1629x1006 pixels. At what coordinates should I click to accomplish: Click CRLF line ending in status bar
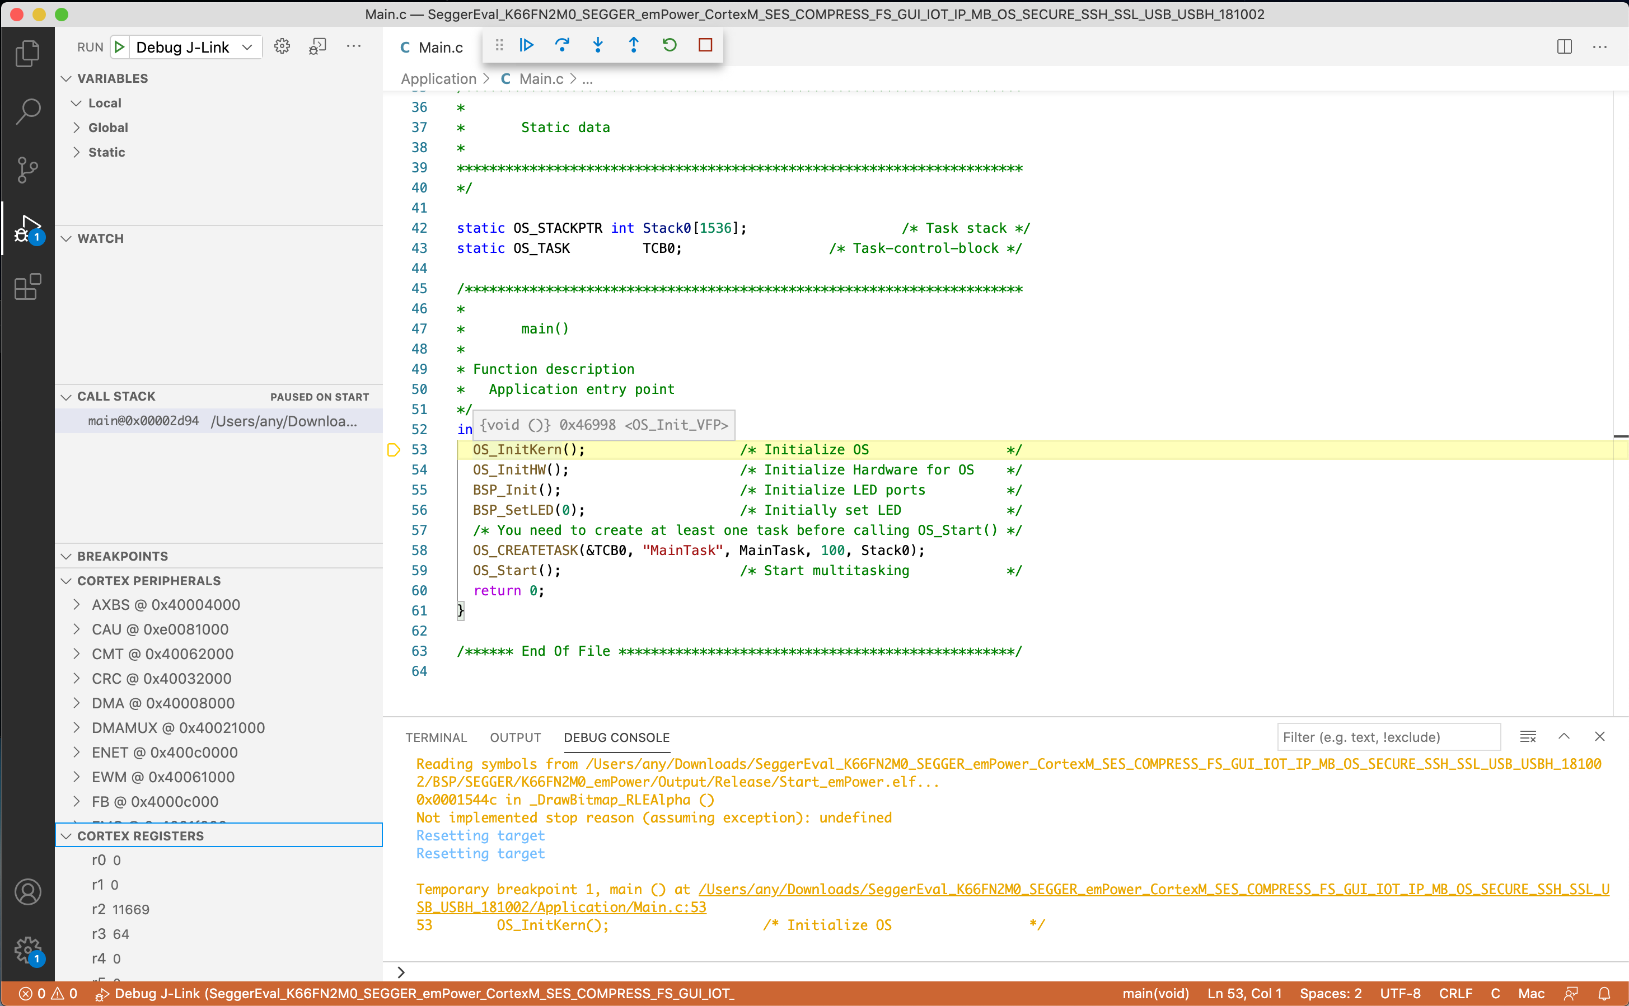point(1455,993)
